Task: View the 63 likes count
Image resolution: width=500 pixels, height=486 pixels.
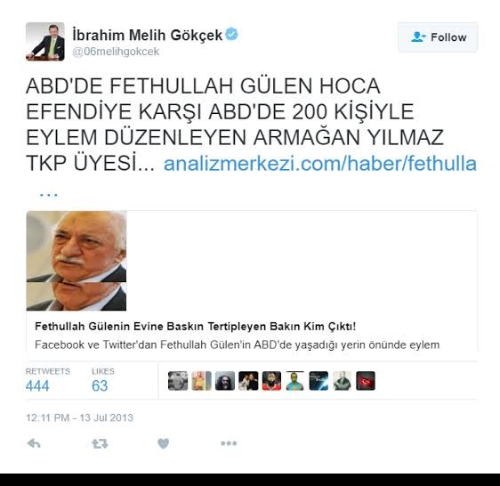Action: coord(100,385)
